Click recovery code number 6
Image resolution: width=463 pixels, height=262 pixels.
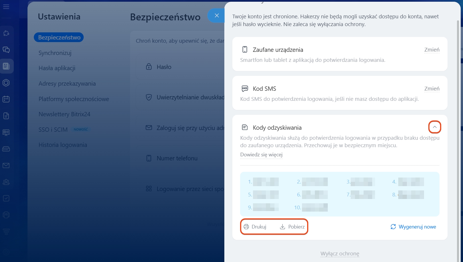click(x=312, y=195)
